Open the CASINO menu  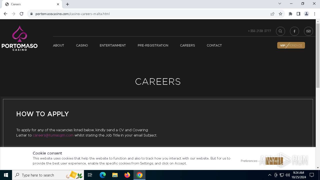click(82, 45)
